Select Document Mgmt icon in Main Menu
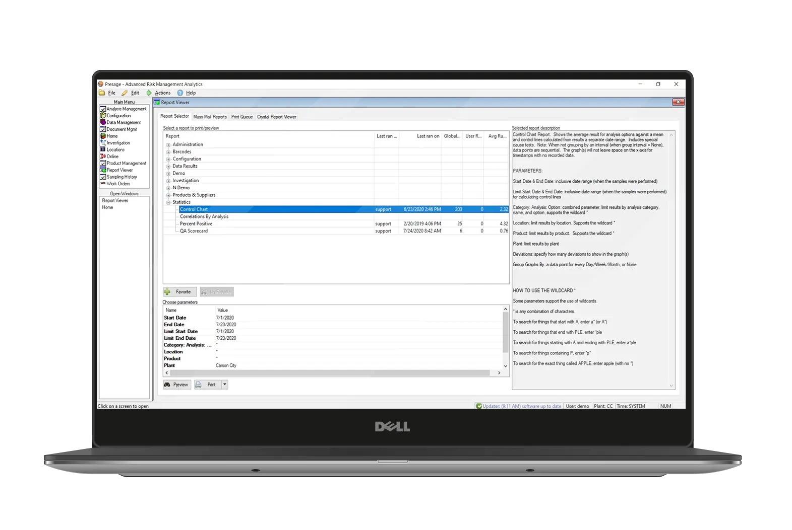 click(x=103, y=129)
